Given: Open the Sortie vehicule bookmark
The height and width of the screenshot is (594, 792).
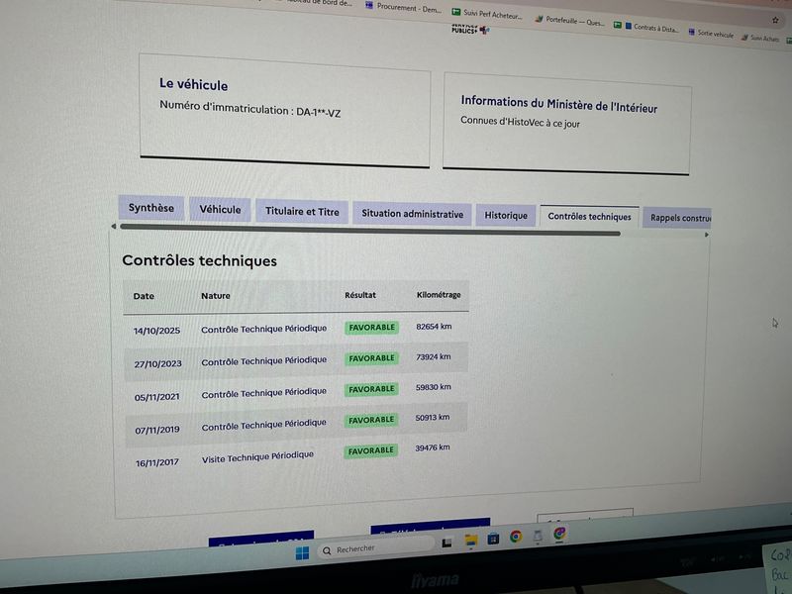Looking at the screenshot, I should tap(711, 34).
